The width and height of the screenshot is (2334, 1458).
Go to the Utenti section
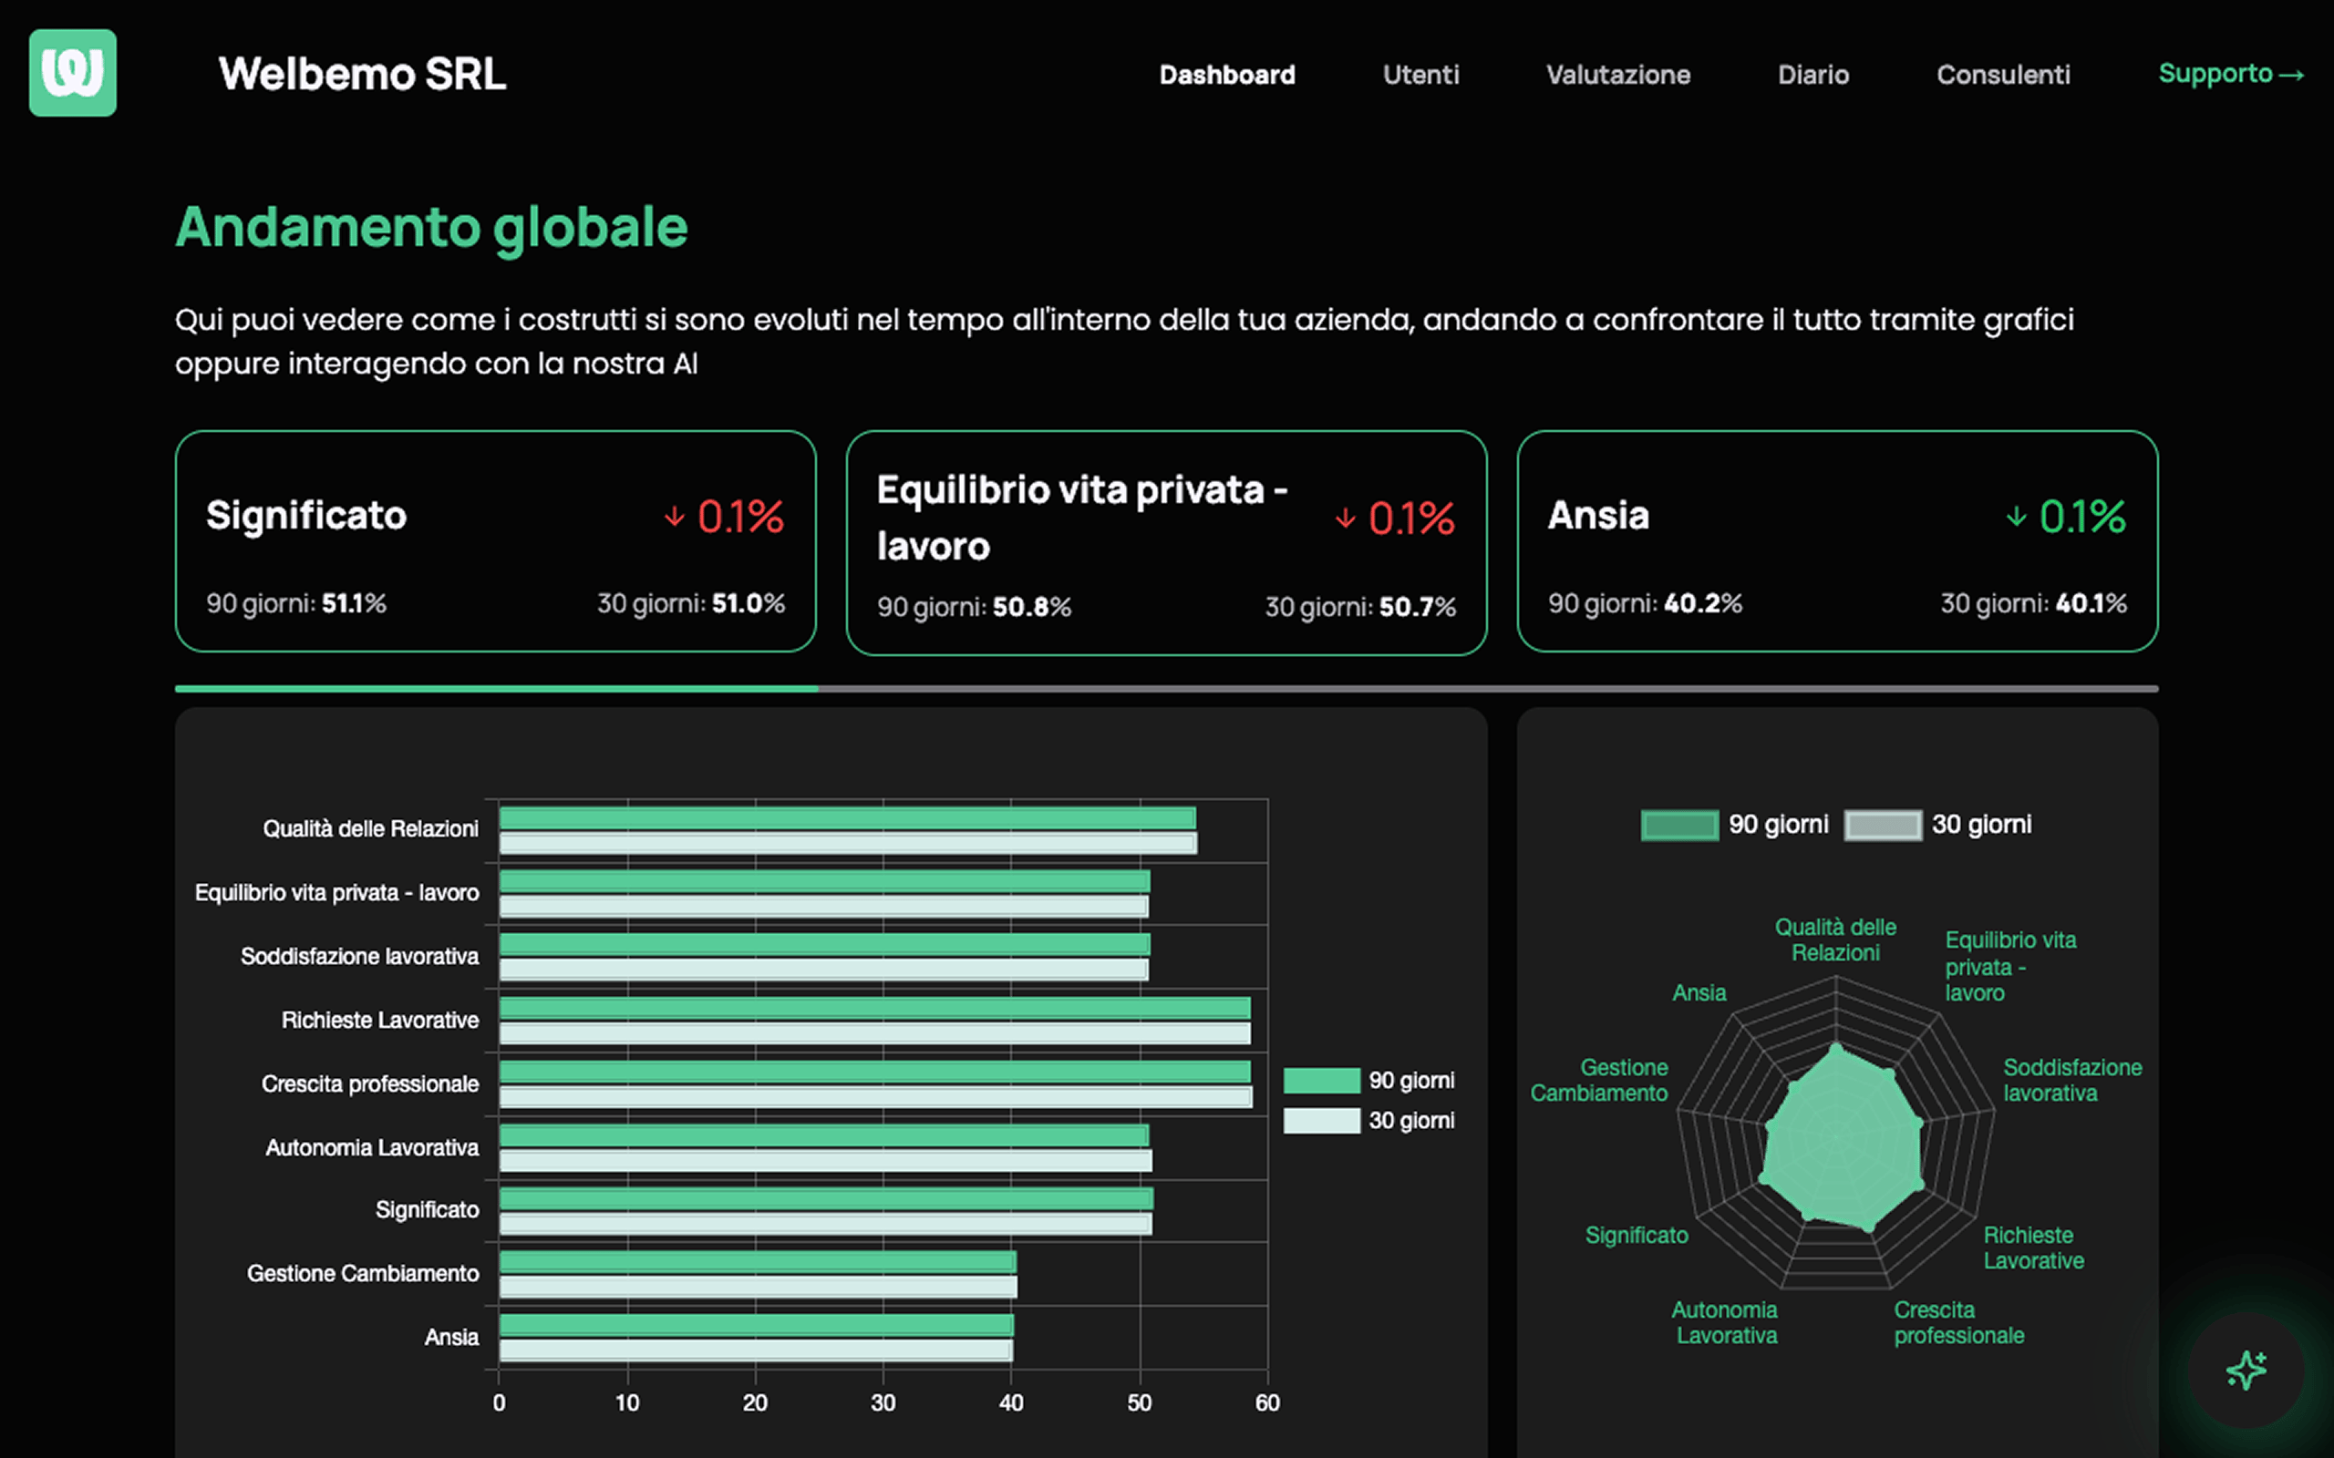1420,74
